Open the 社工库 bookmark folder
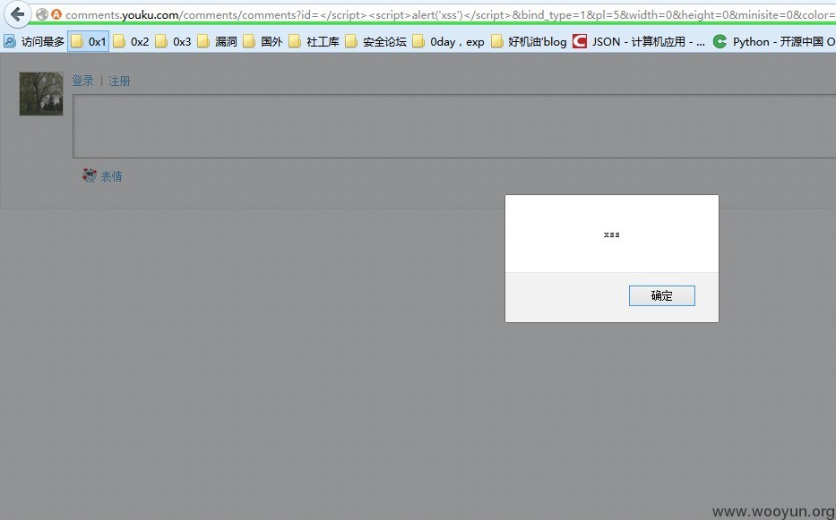 point(314,41)
